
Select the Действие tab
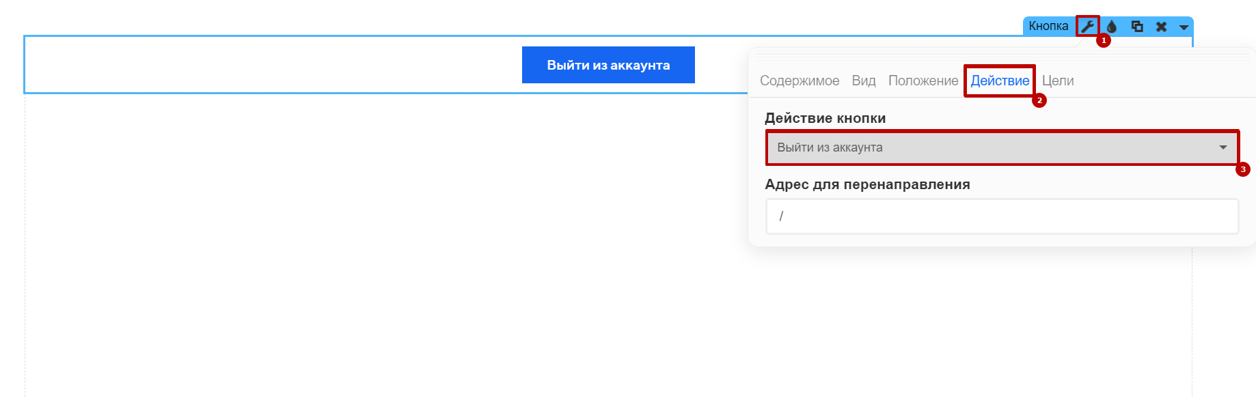point(1000,81)
